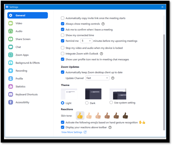The image size is (172, 145).
Task: Pick the medium-light skin tone thumbs up
Action: pos(98,116)
